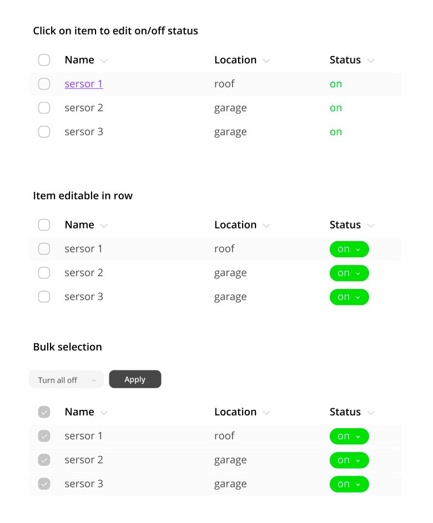Click green on status of sersor 1 in first table
The image size is (433, 523).
click(x=336, y=84)
